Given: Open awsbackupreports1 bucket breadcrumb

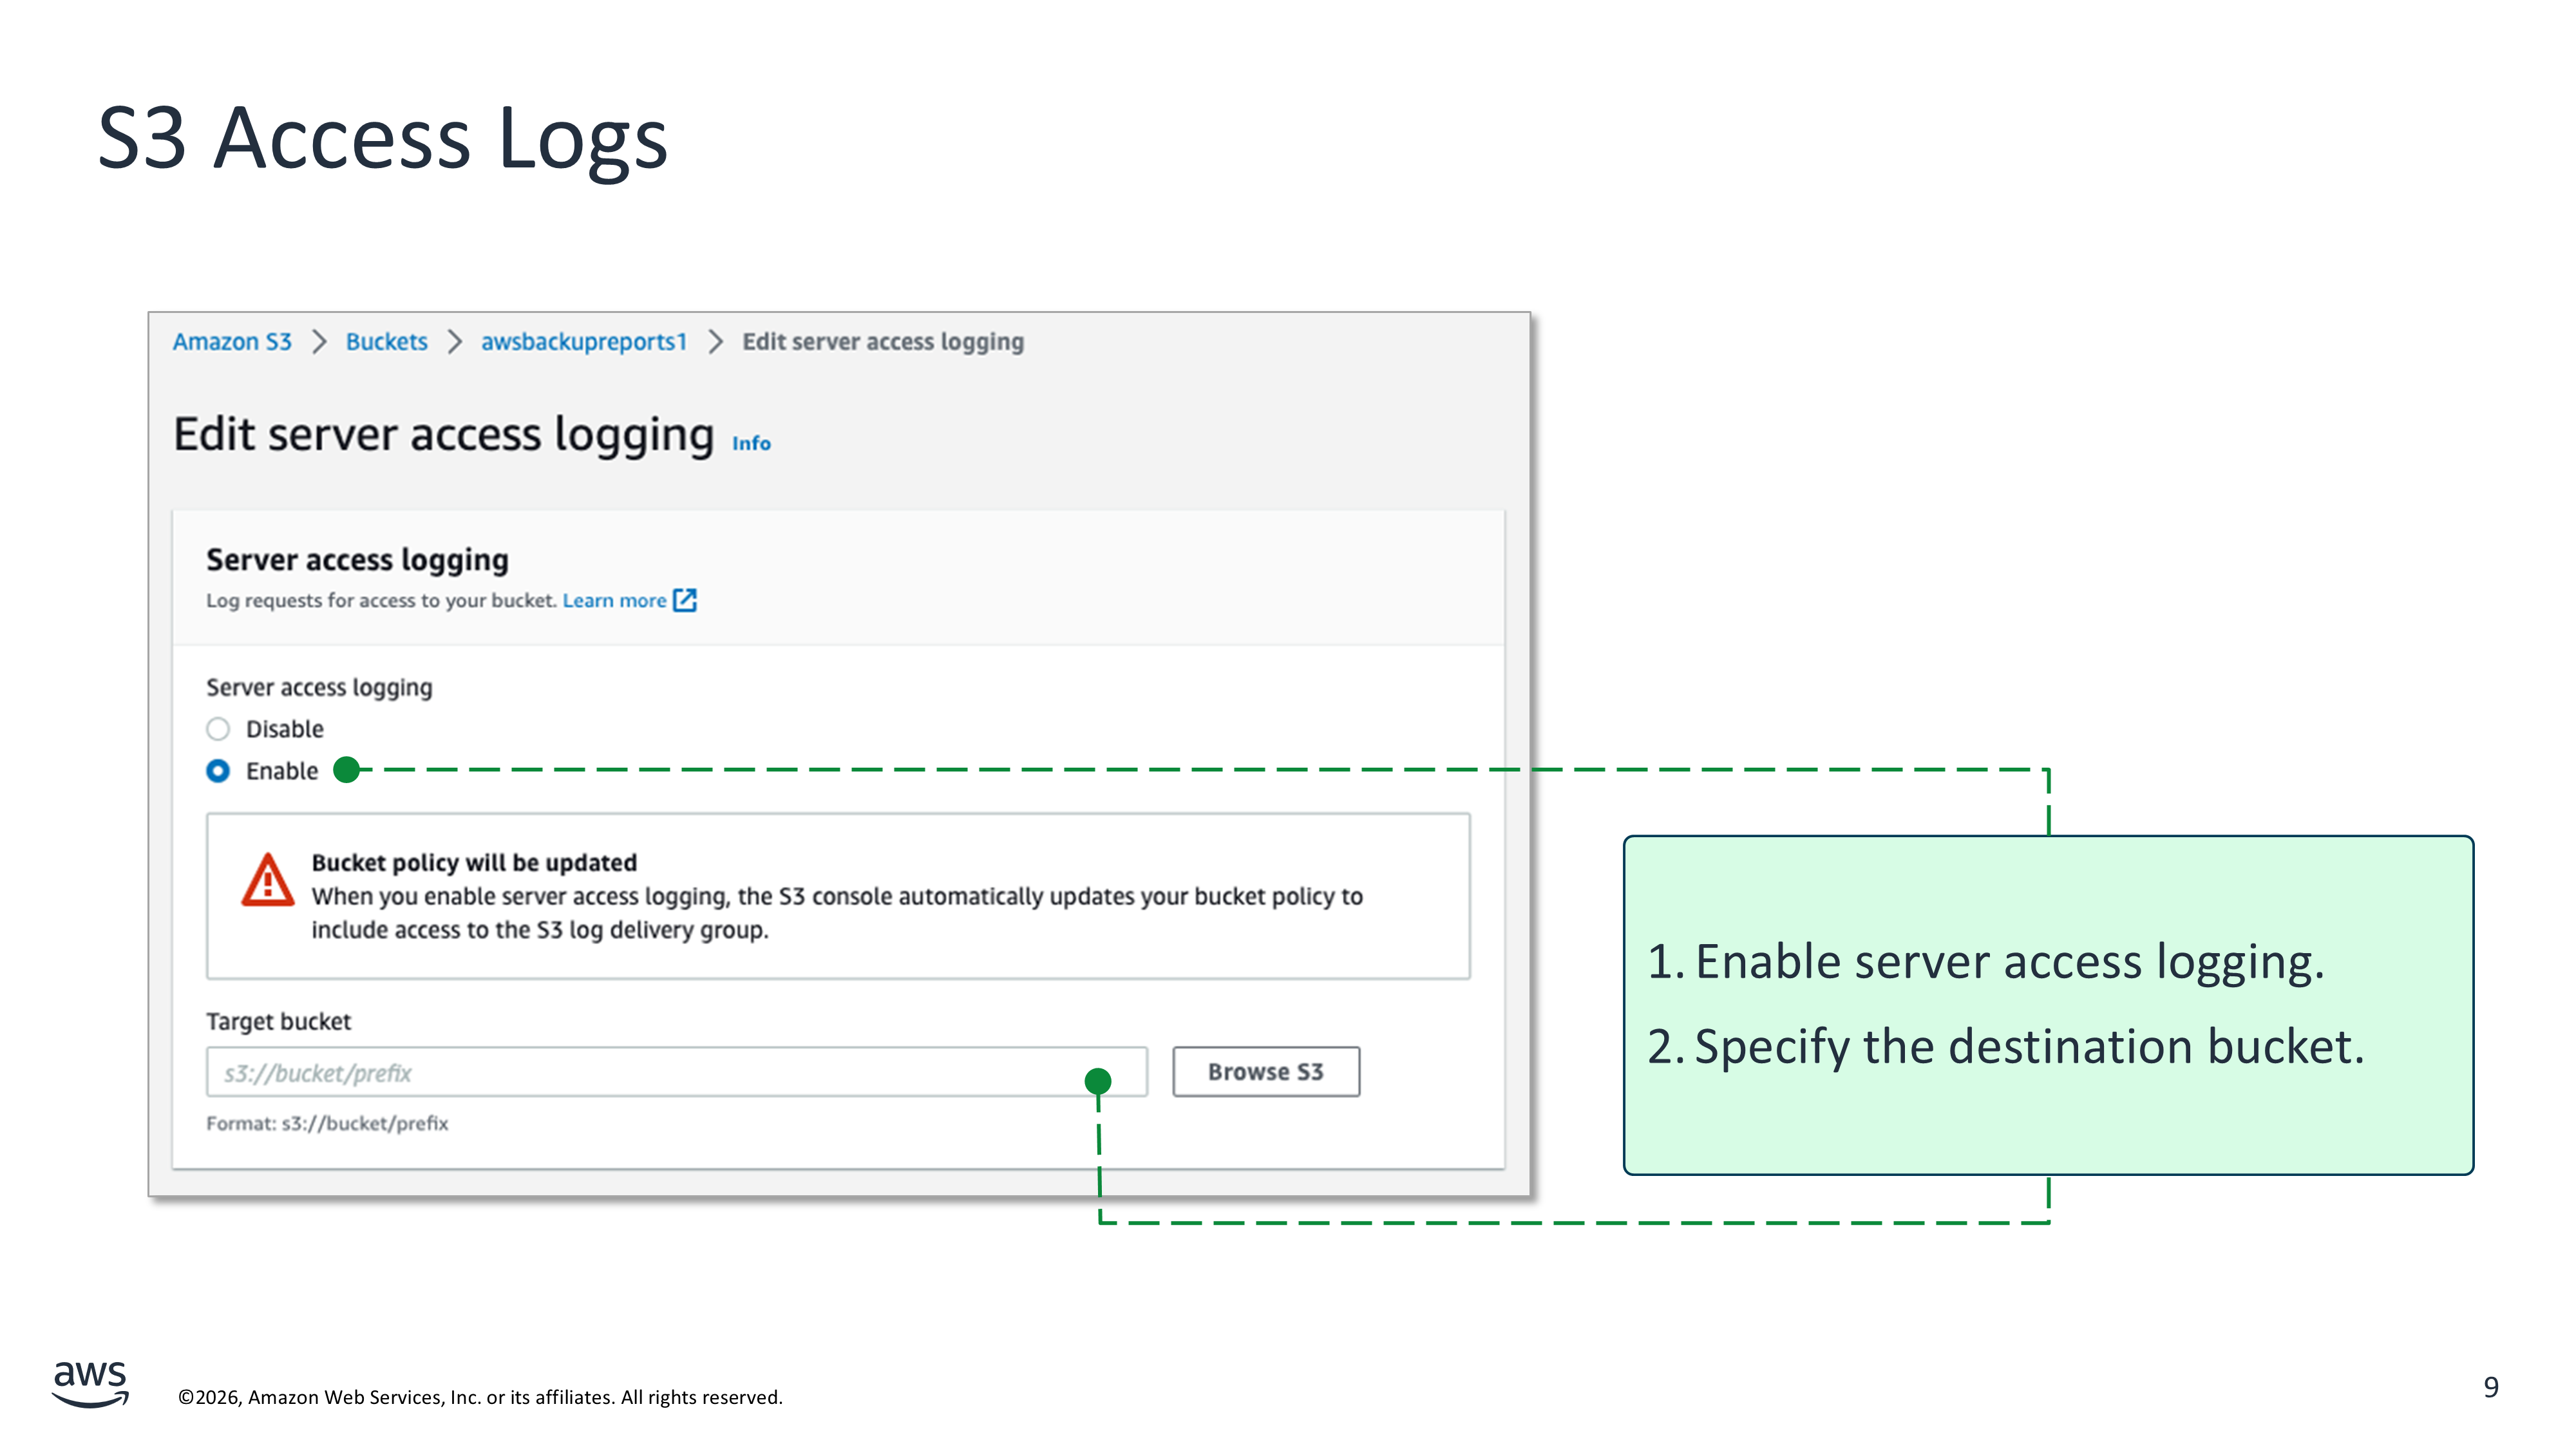Looking at the screenshot, I should coord(584,342).
